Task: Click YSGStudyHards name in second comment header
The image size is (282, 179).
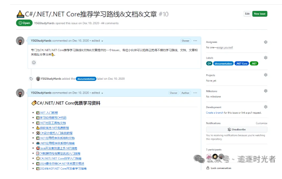Action: 41,93
